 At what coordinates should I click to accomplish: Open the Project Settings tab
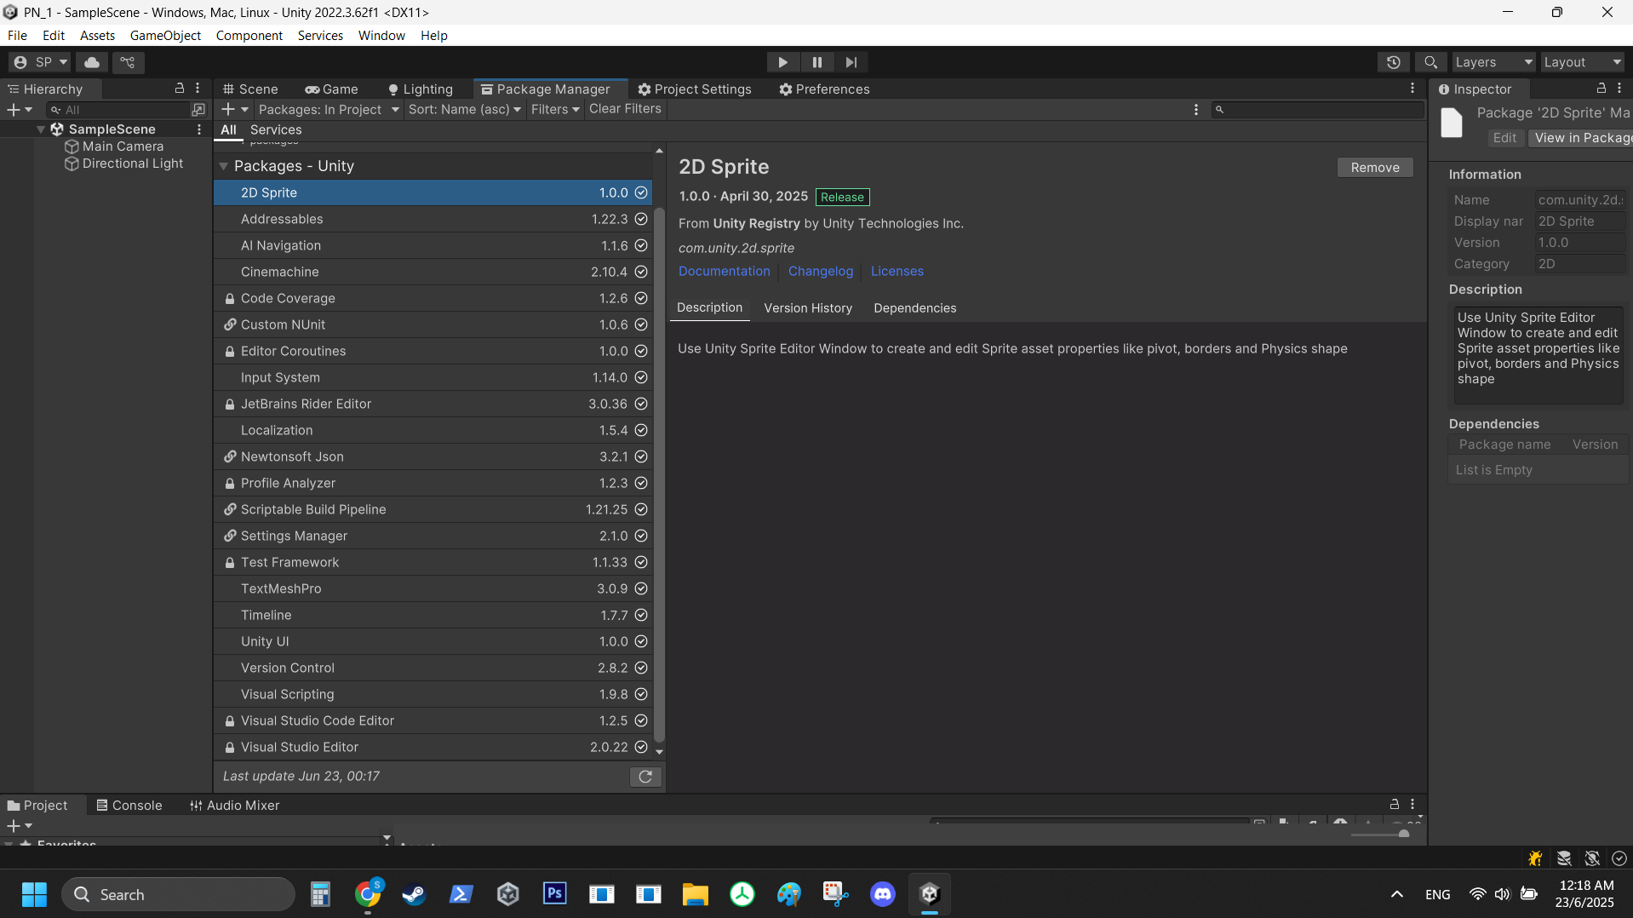695,89
